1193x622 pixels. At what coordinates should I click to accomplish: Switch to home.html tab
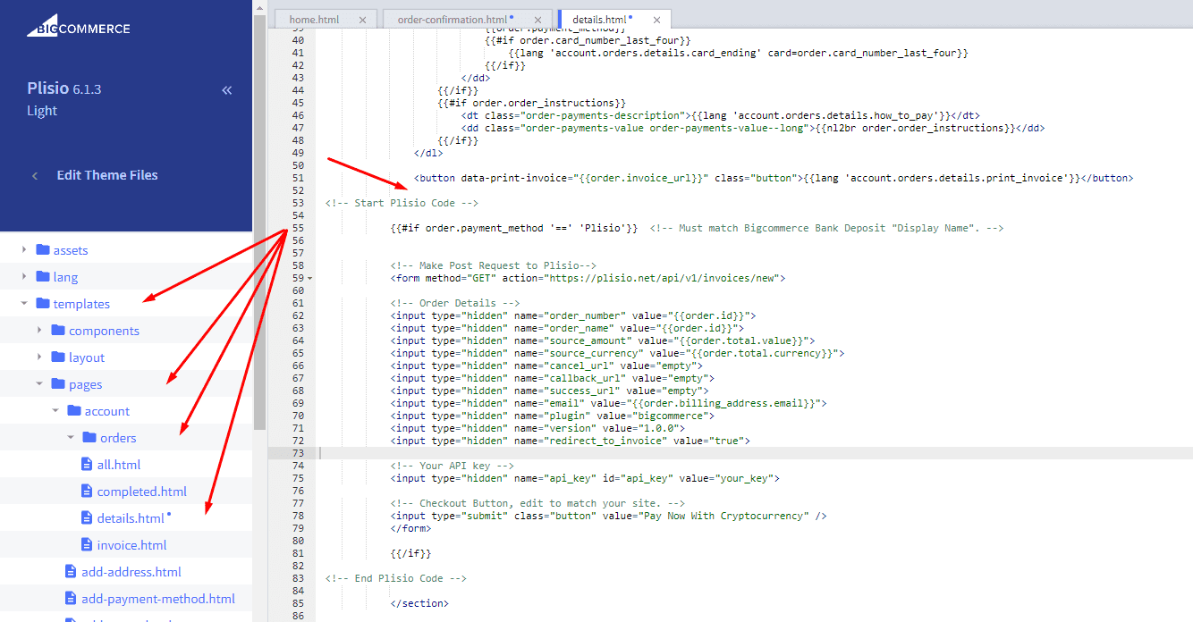pos(315,20)
